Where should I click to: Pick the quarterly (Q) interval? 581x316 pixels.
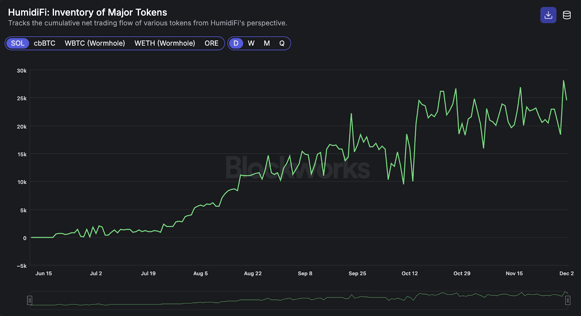(x=282, y=43)
